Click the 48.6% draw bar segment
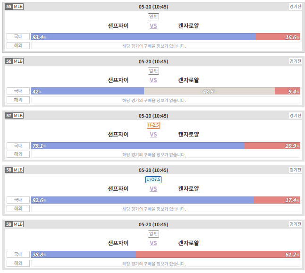Screen dimensions: 305x273 point(209,91)
